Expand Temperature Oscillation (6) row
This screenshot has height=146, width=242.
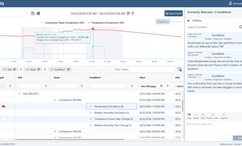pyautogui.click(x=91, y=107)
